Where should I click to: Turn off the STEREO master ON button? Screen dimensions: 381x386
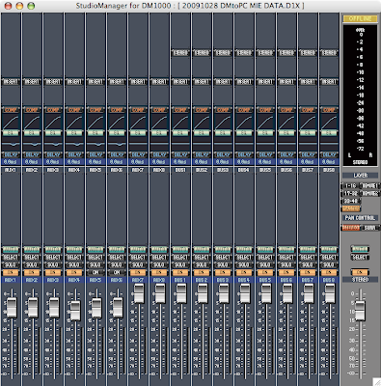pyautogui.click(x=360, y=272)
